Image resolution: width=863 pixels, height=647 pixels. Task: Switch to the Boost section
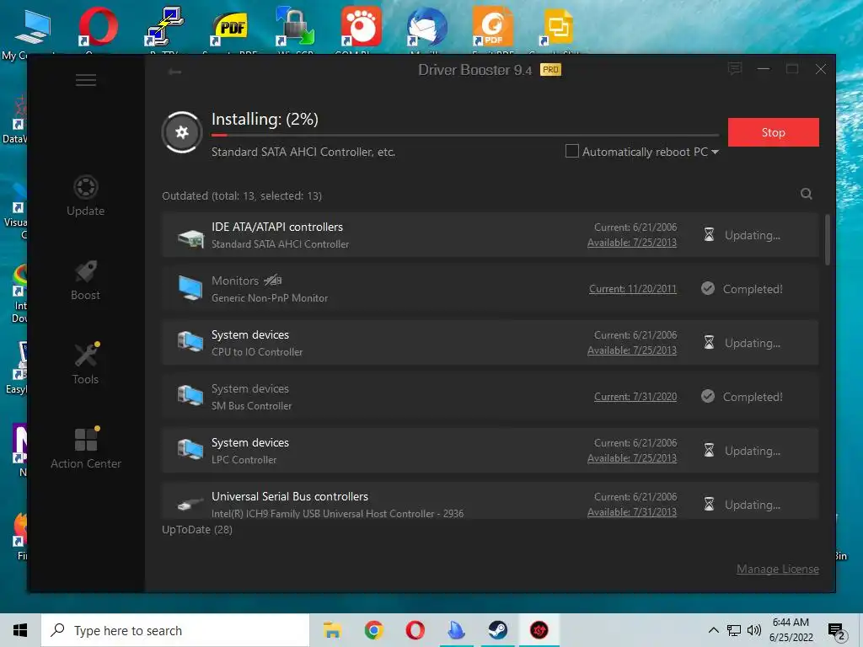[85, 280]
